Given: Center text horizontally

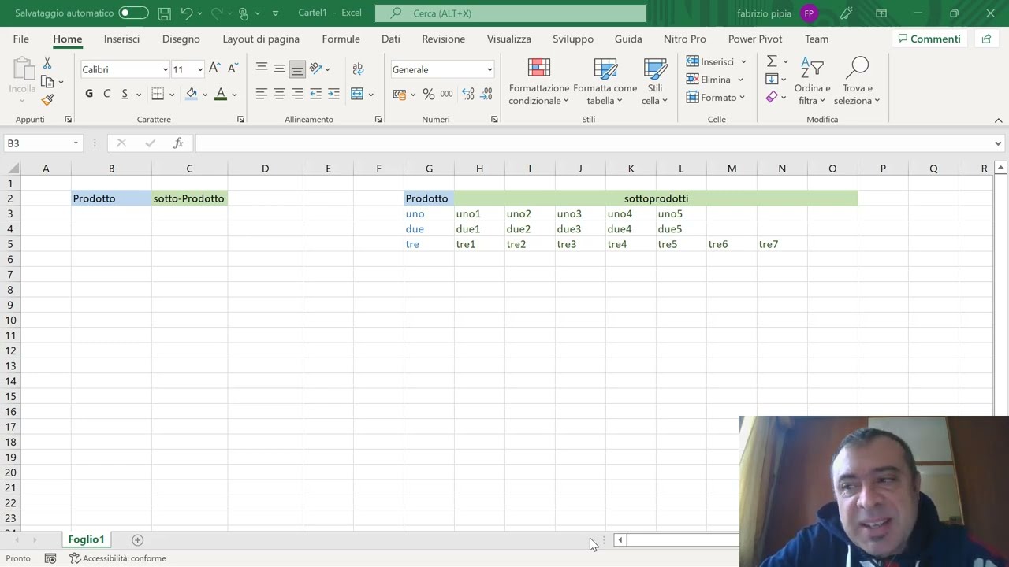Looking at the screenshot, I should pos(279,94).
